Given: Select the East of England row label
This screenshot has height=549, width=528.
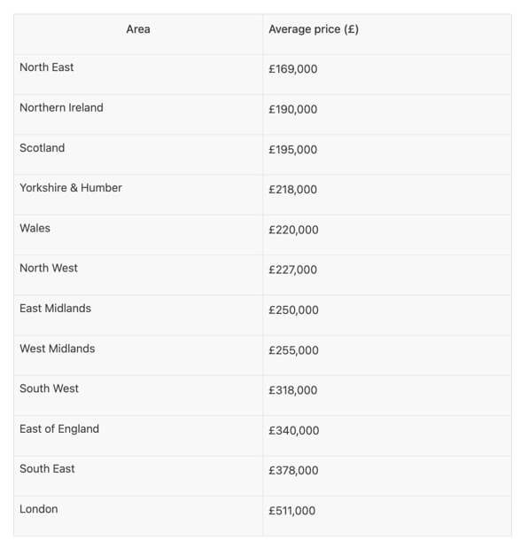Looking at the screenshot, I should pyautogui.click(x=59, y=428).
